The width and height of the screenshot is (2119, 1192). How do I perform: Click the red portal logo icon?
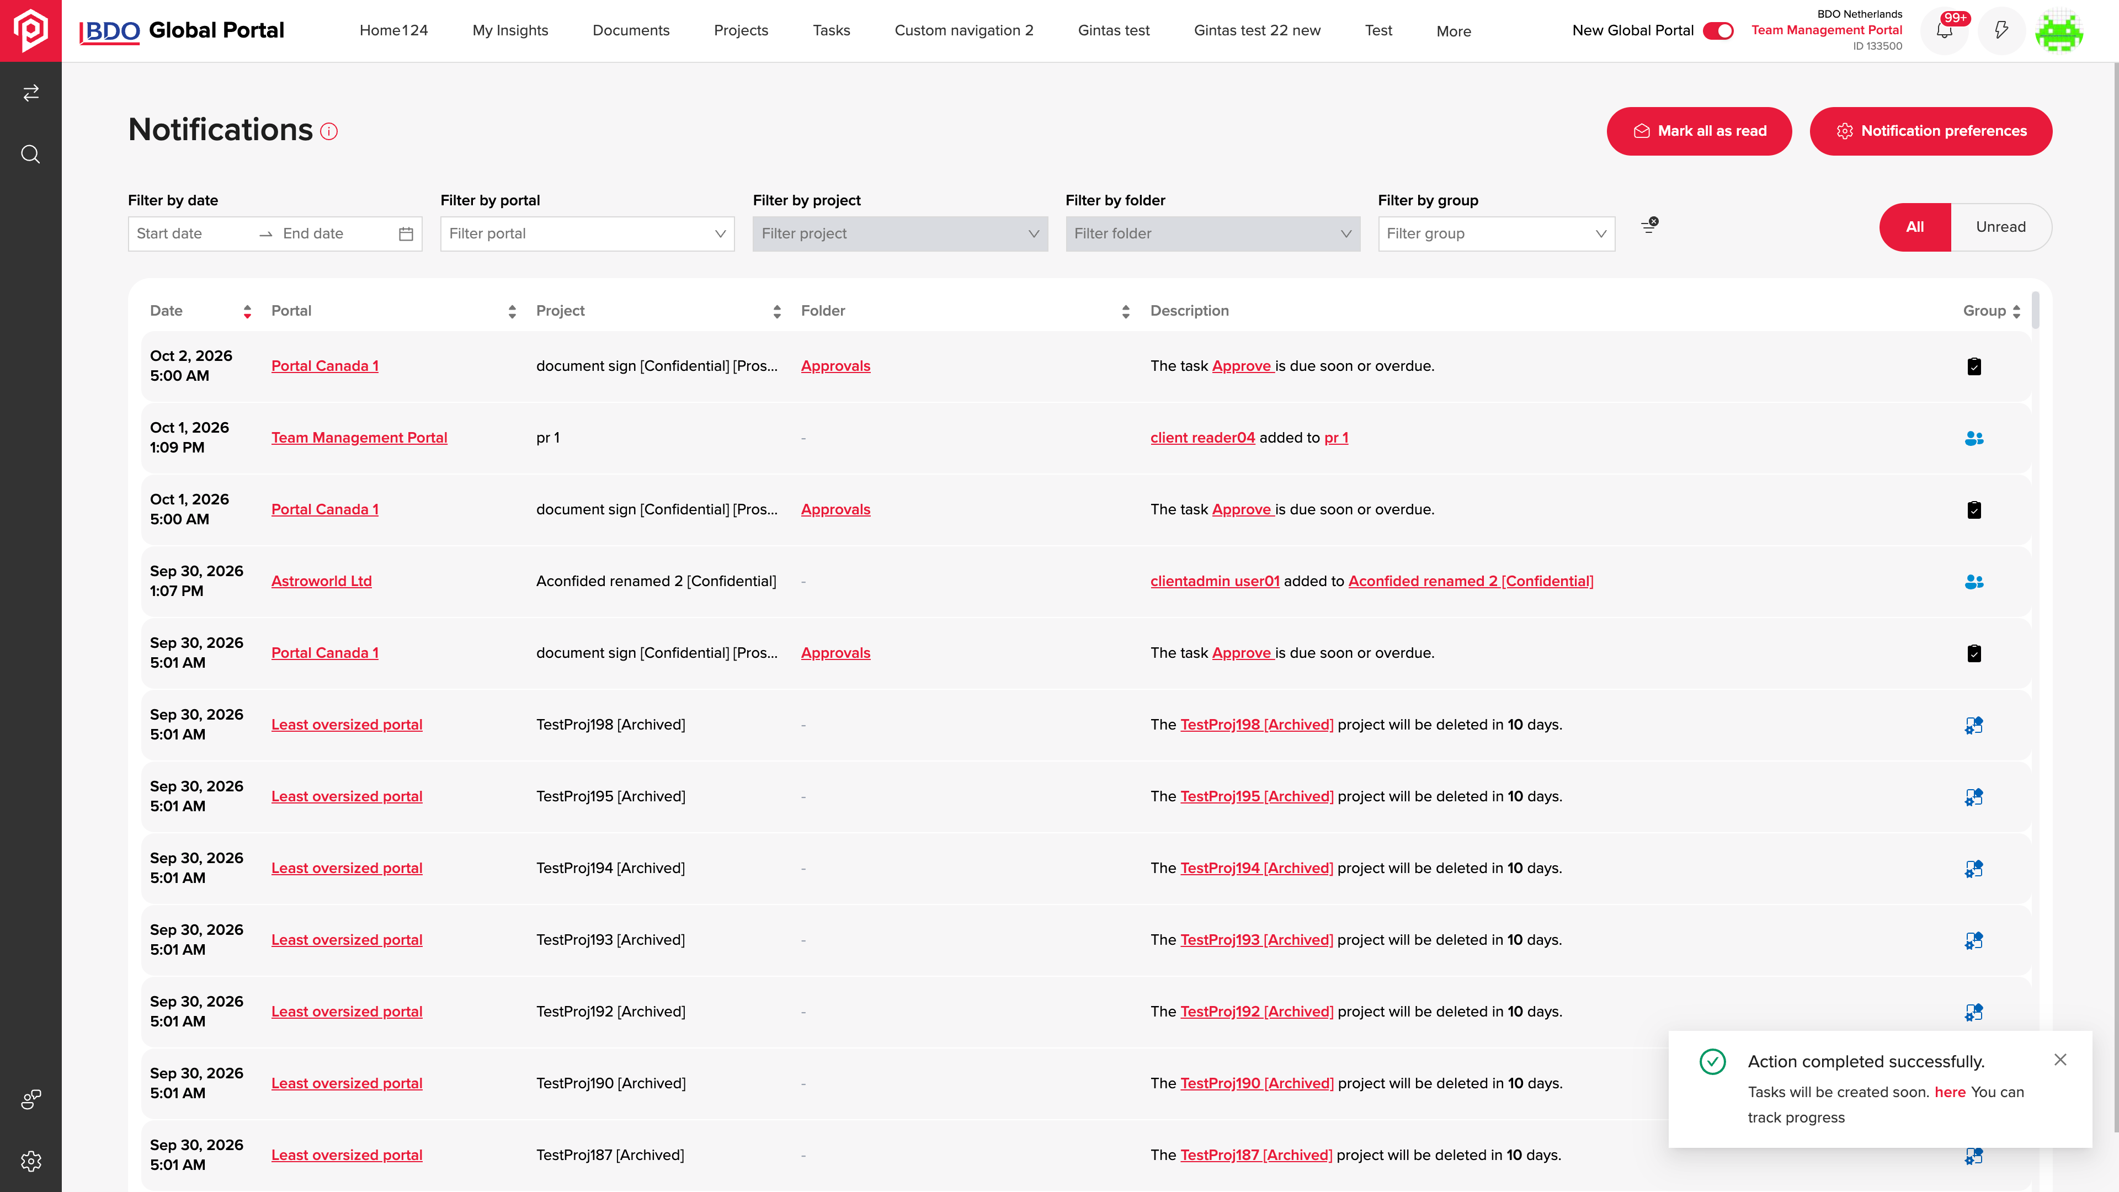click(x=30, y=30)
